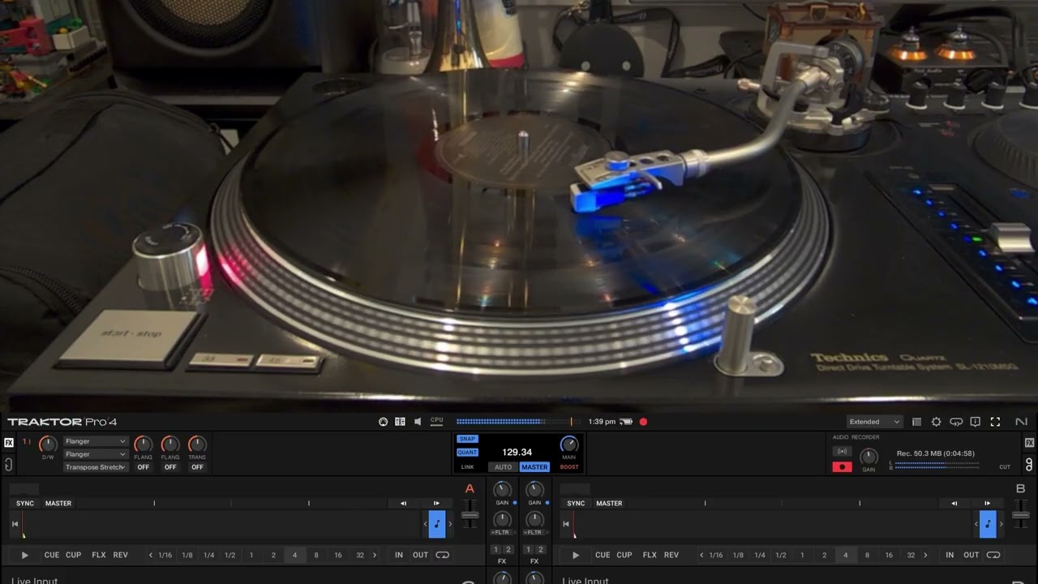Expand the left channel FLTR selector

click(502, 532)
